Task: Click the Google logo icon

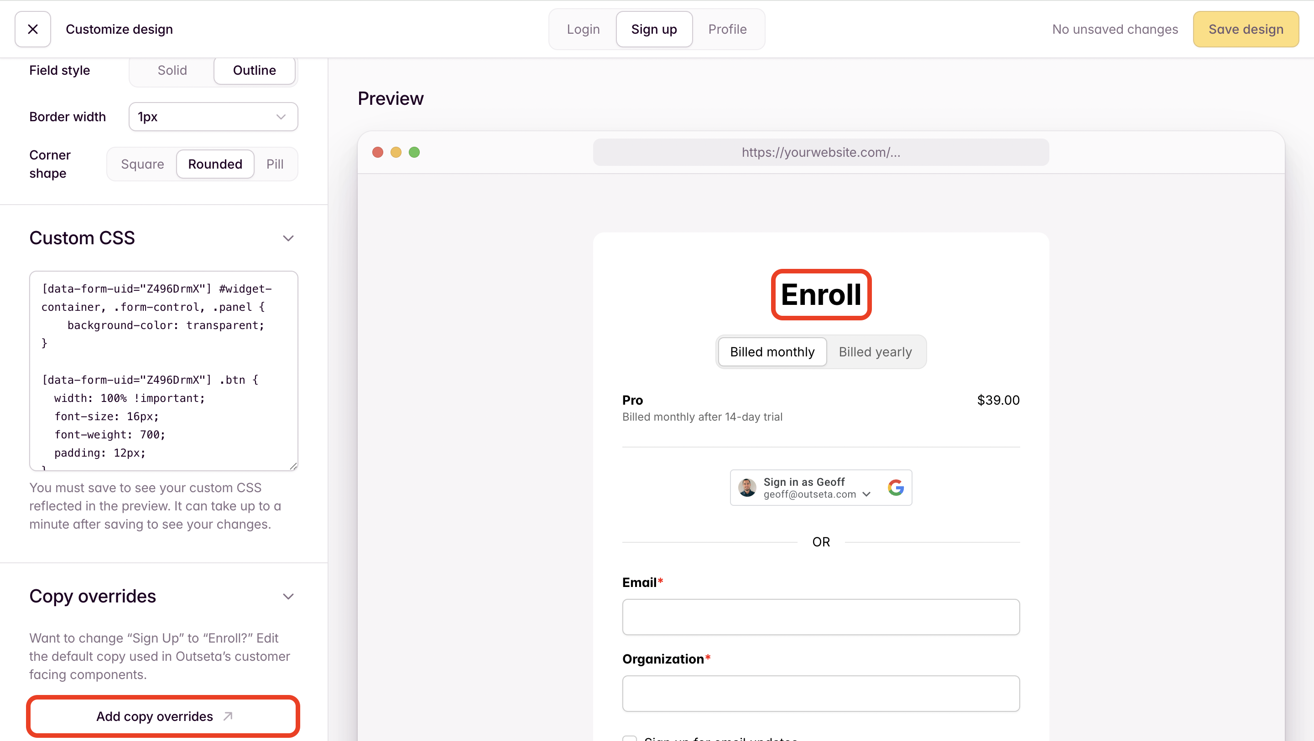Action: [x=896, y=488]
